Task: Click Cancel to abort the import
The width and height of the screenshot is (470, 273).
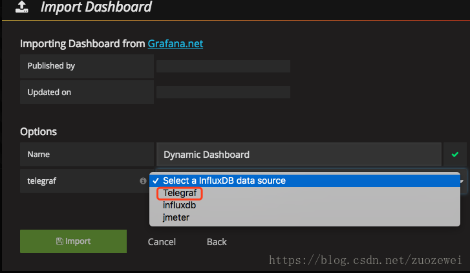Action: pyautogui.click(x=162, y=242)
